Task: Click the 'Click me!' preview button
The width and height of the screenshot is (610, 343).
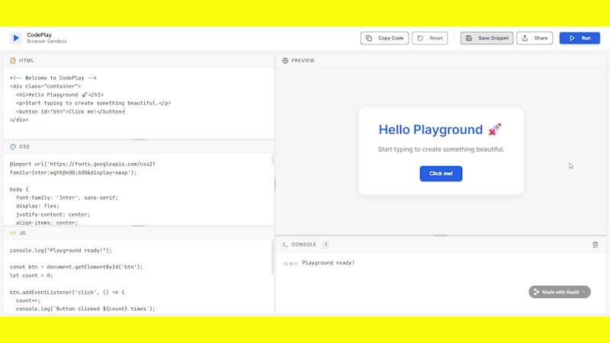Action: click(x=441, y=174)
